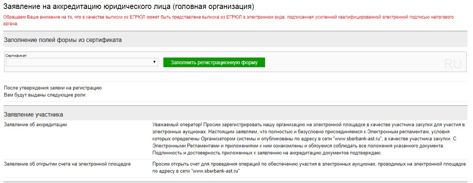Select the Заявление об открытии счета row label
Viewport: 473px width, 183px height.
pyautogui.click(x=67, y=164)
